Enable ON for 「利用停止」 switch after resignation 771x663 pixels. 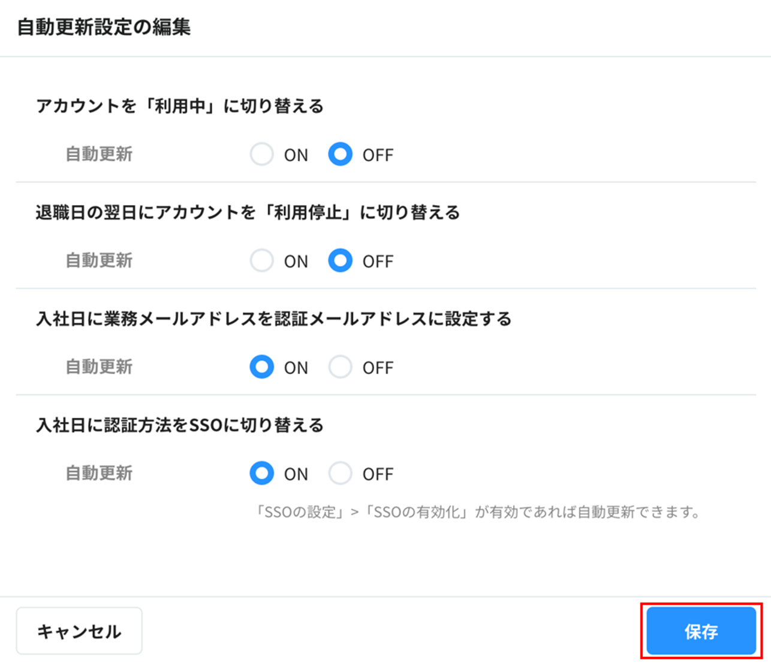tap(262, 261)
